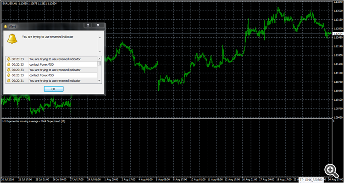Click the large yellow bell icon
The image size is (344, 183).
[x=12, y=39]
